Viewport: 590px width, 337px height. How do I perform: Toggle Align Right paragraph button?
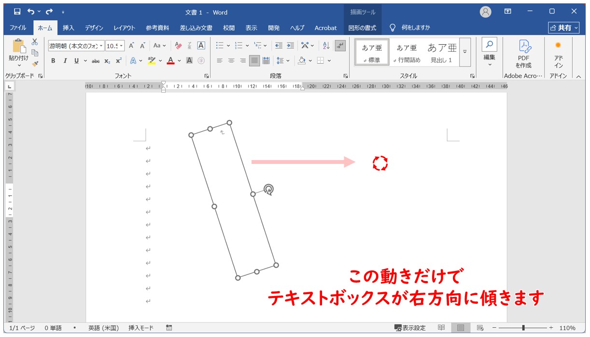coord(243,61)
